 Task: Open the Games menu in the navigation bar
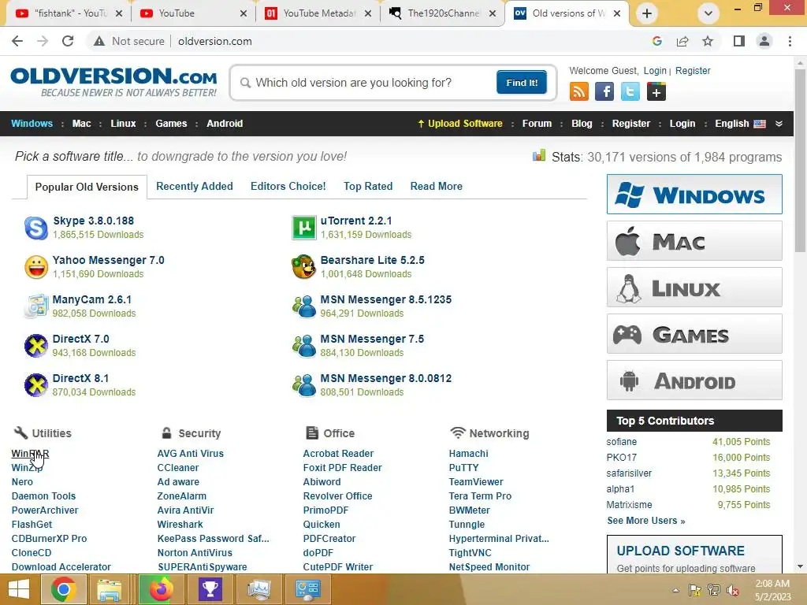[171, 124]
